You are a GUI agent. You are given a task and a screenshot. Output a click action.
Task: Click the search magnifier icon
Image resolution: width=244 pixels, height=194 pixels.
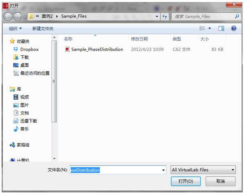tap(237, 16)
